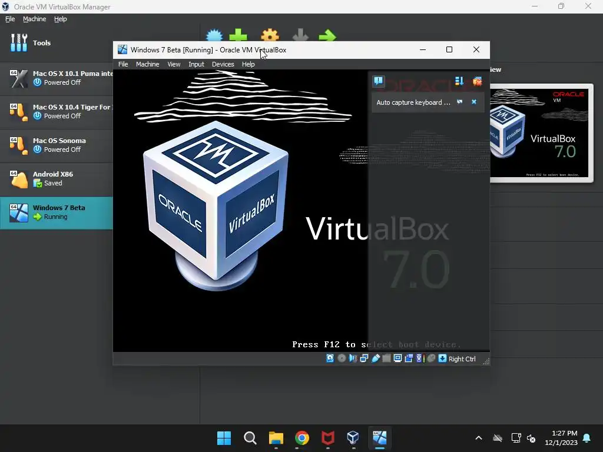The image size is (603, 452).
Task: Open File menu in VirtualBox Manager
Action: (10, 19)
